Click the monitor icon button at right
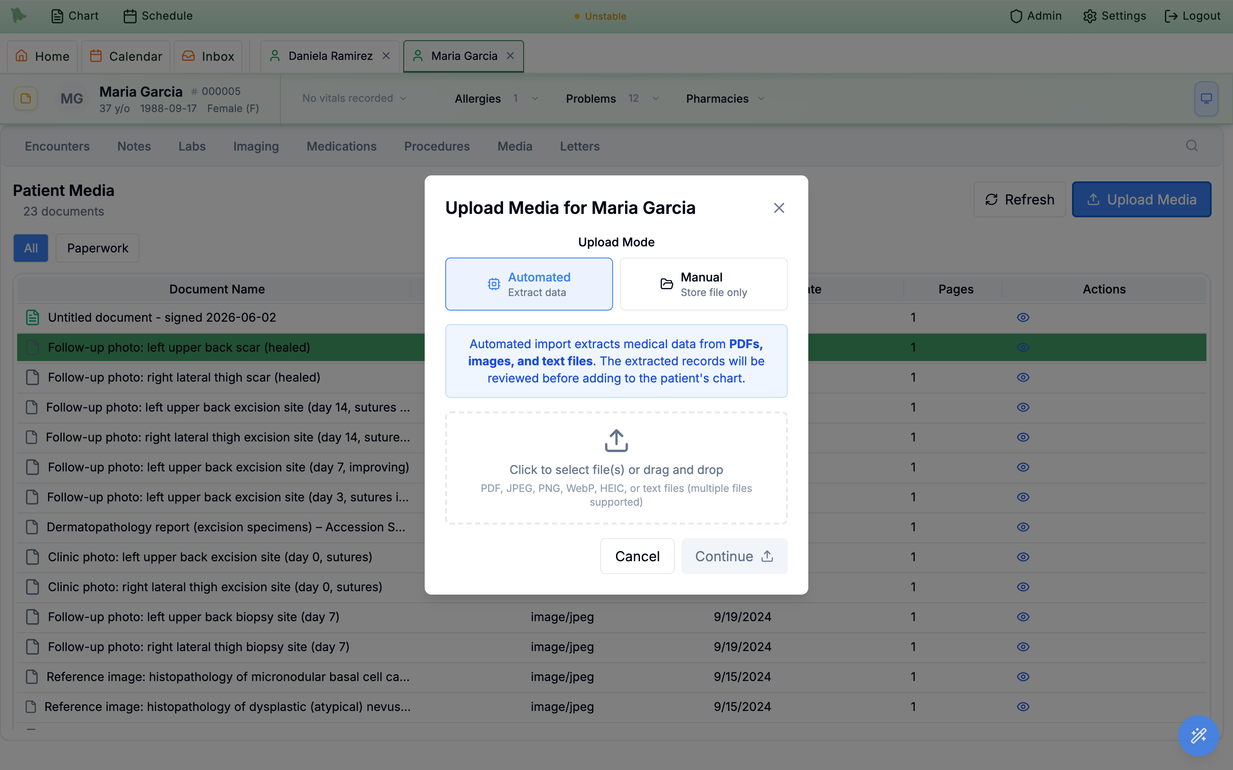Image resolution: width=1233 pixels, height=770 pixels. [1206, 98]
